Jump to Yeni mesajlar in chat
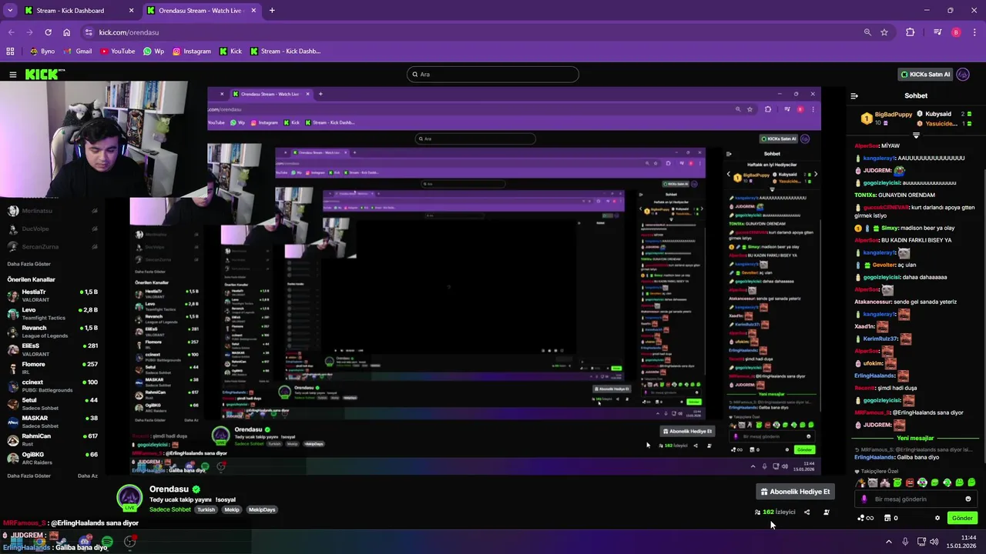Viewport: 986px width, 554px height. (916, 438)
